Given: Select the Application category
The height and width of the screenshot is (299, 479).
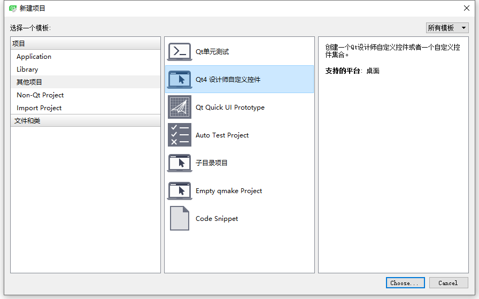Looking at the screenshot, I should click(86, 57).
